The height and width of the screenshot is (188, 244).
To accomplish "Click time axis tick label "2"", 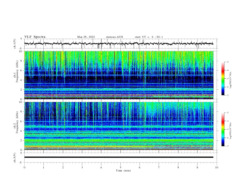I will click(63, 167).
